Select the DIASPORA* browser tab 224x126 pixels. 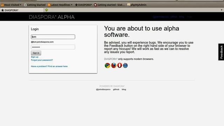click(x=22, y=10)
